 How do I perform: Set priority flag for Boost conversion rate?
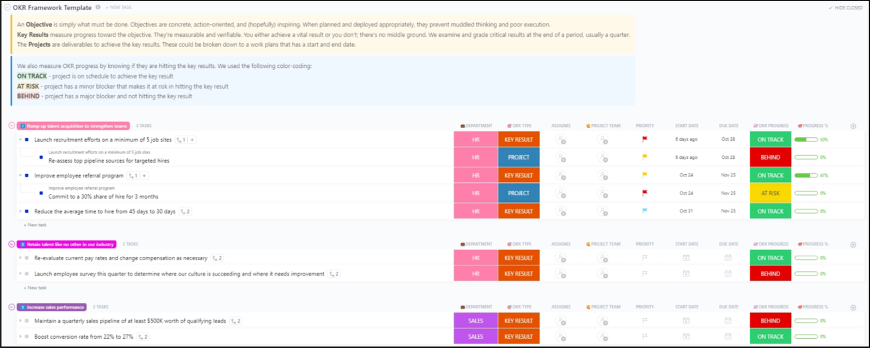[x=645, y=337]
